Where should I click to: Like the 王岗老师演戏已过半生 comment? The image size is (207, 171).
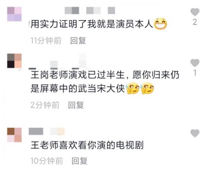tap(195, 63)
